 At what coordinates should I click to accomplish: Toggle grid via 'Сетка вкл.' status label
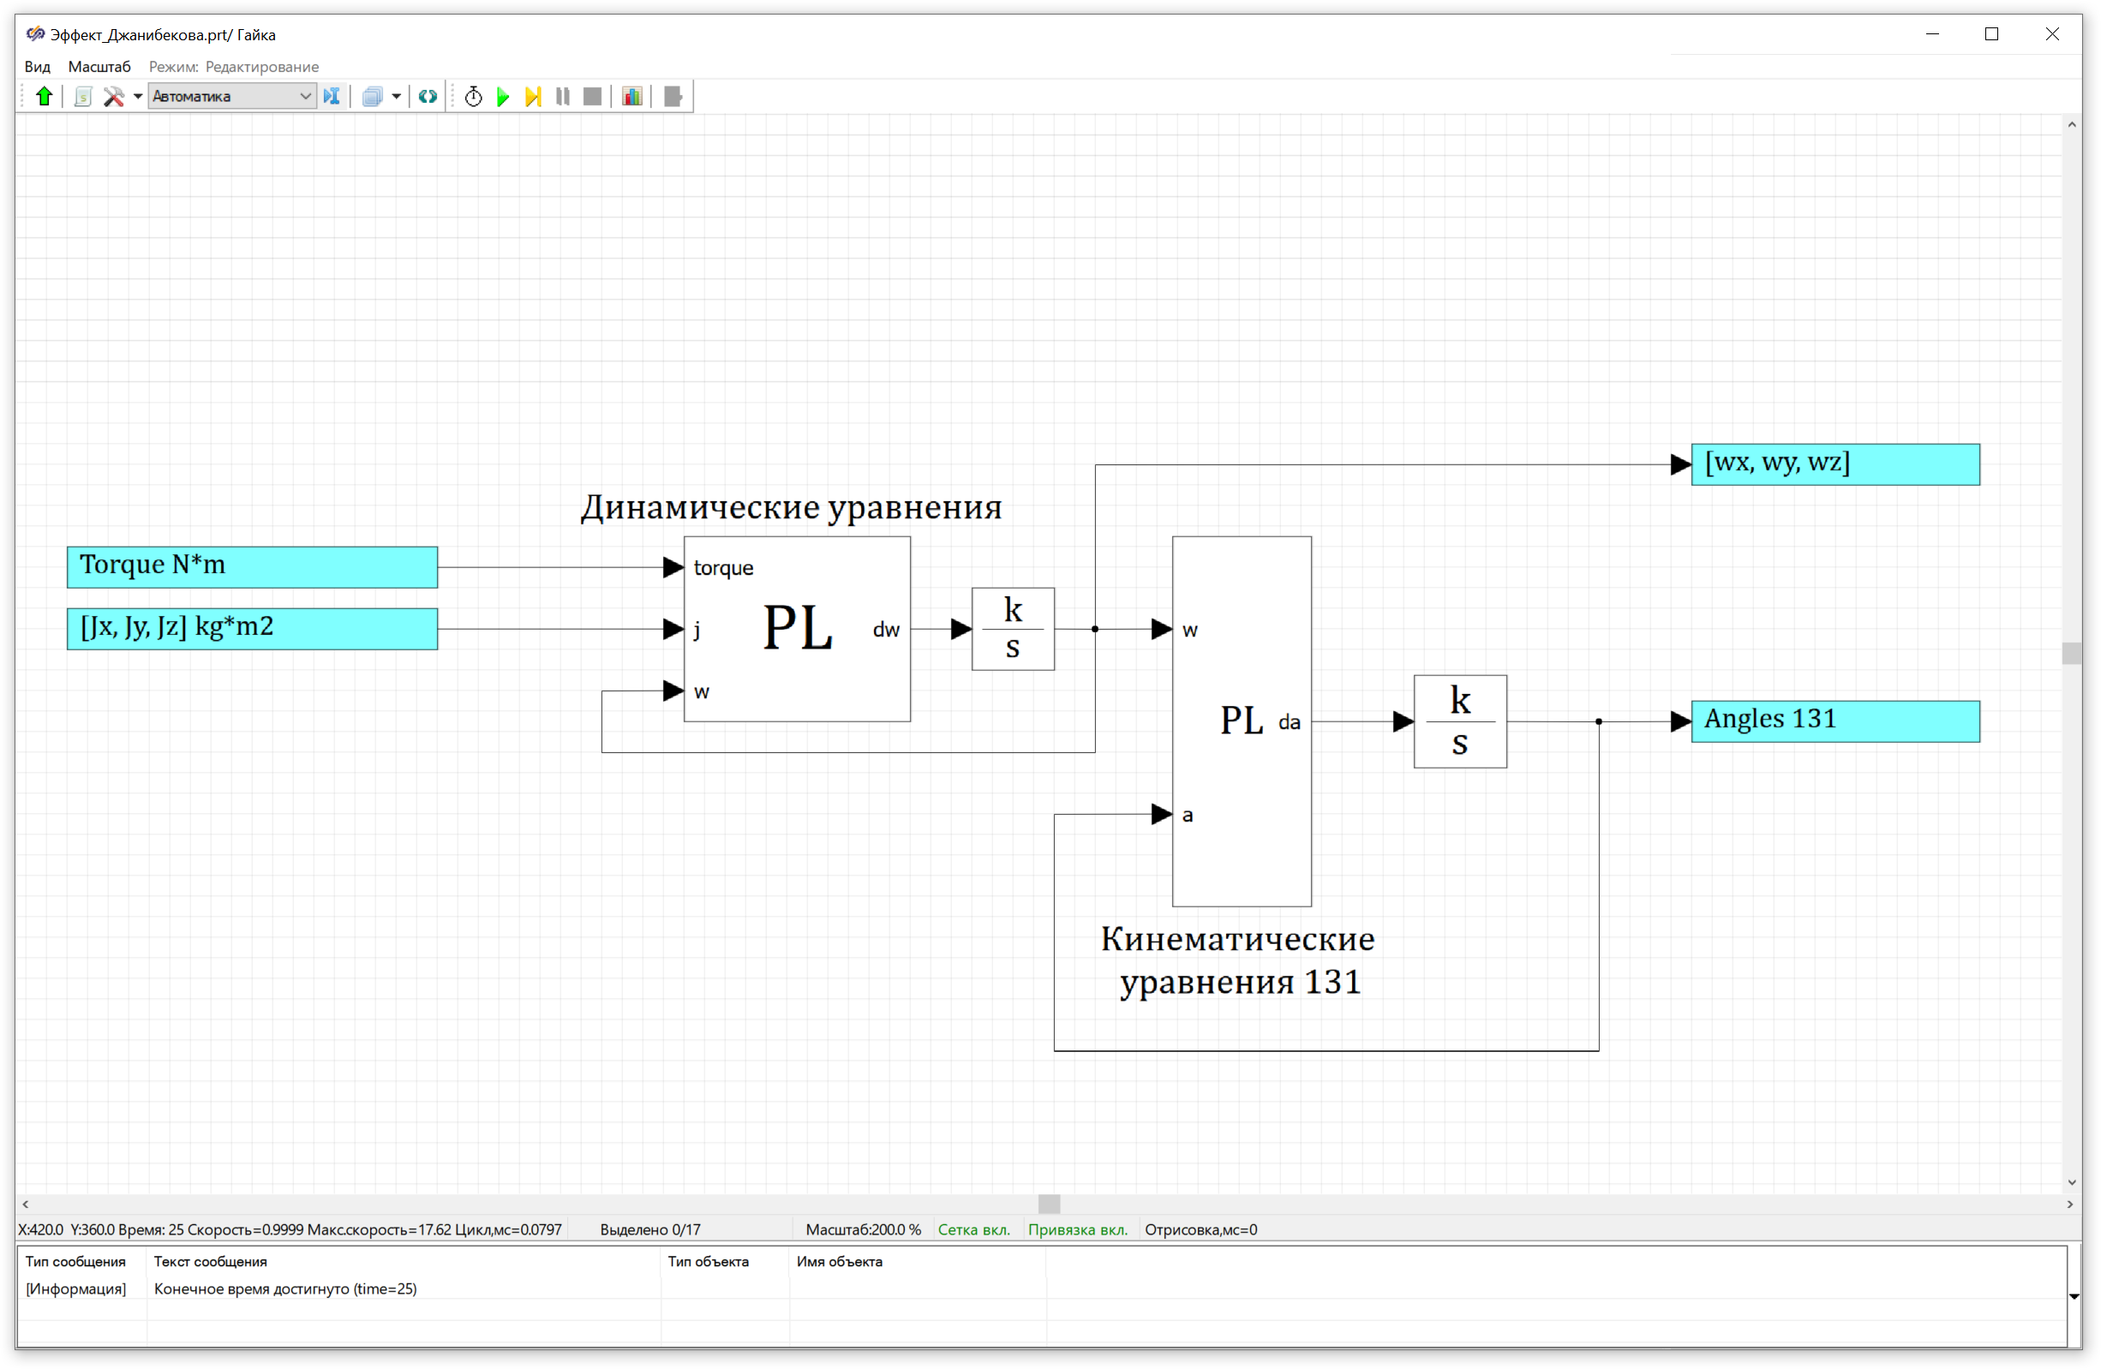(x=973, y=1229)
